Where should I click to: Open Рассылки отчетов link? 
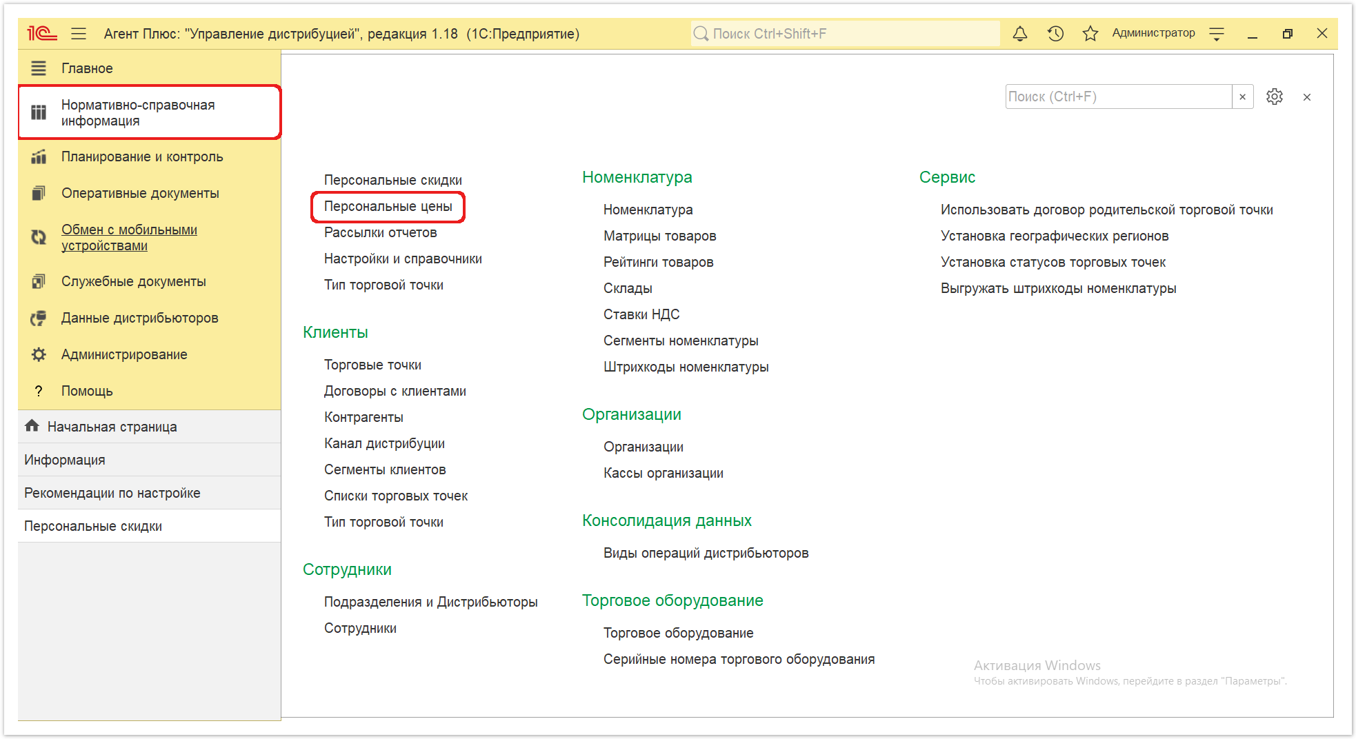[381, 232]
